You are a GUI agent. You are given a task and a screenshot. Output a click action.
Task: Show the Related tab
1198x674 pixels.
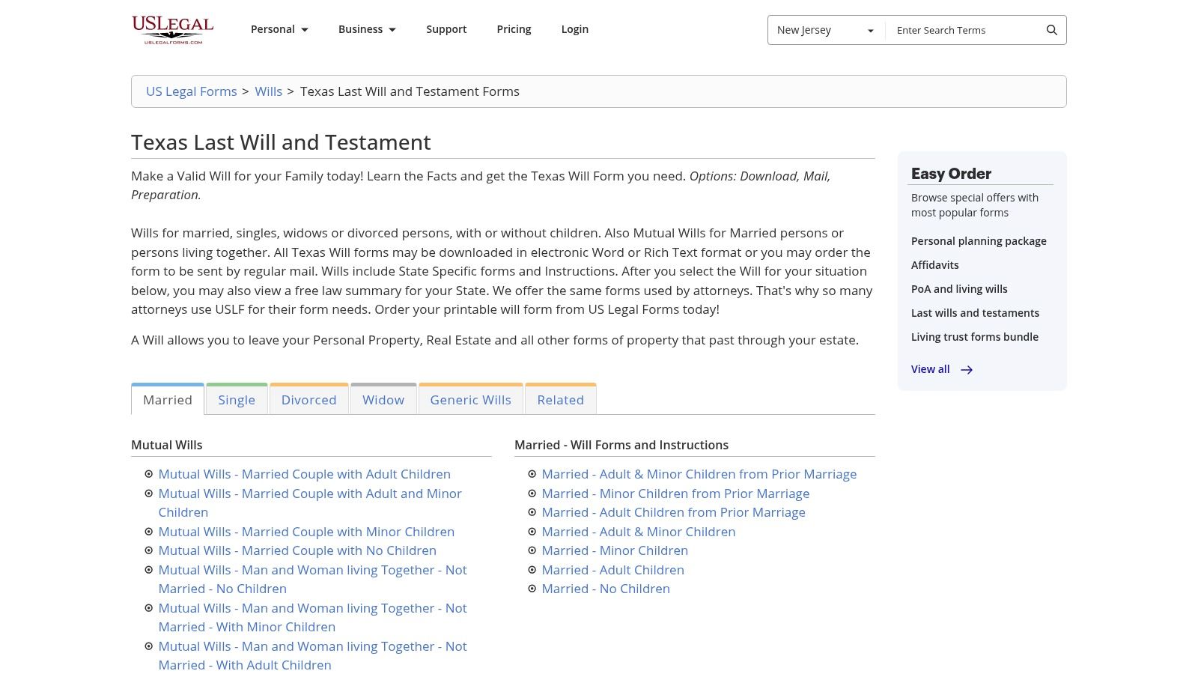tap(560, 400)
